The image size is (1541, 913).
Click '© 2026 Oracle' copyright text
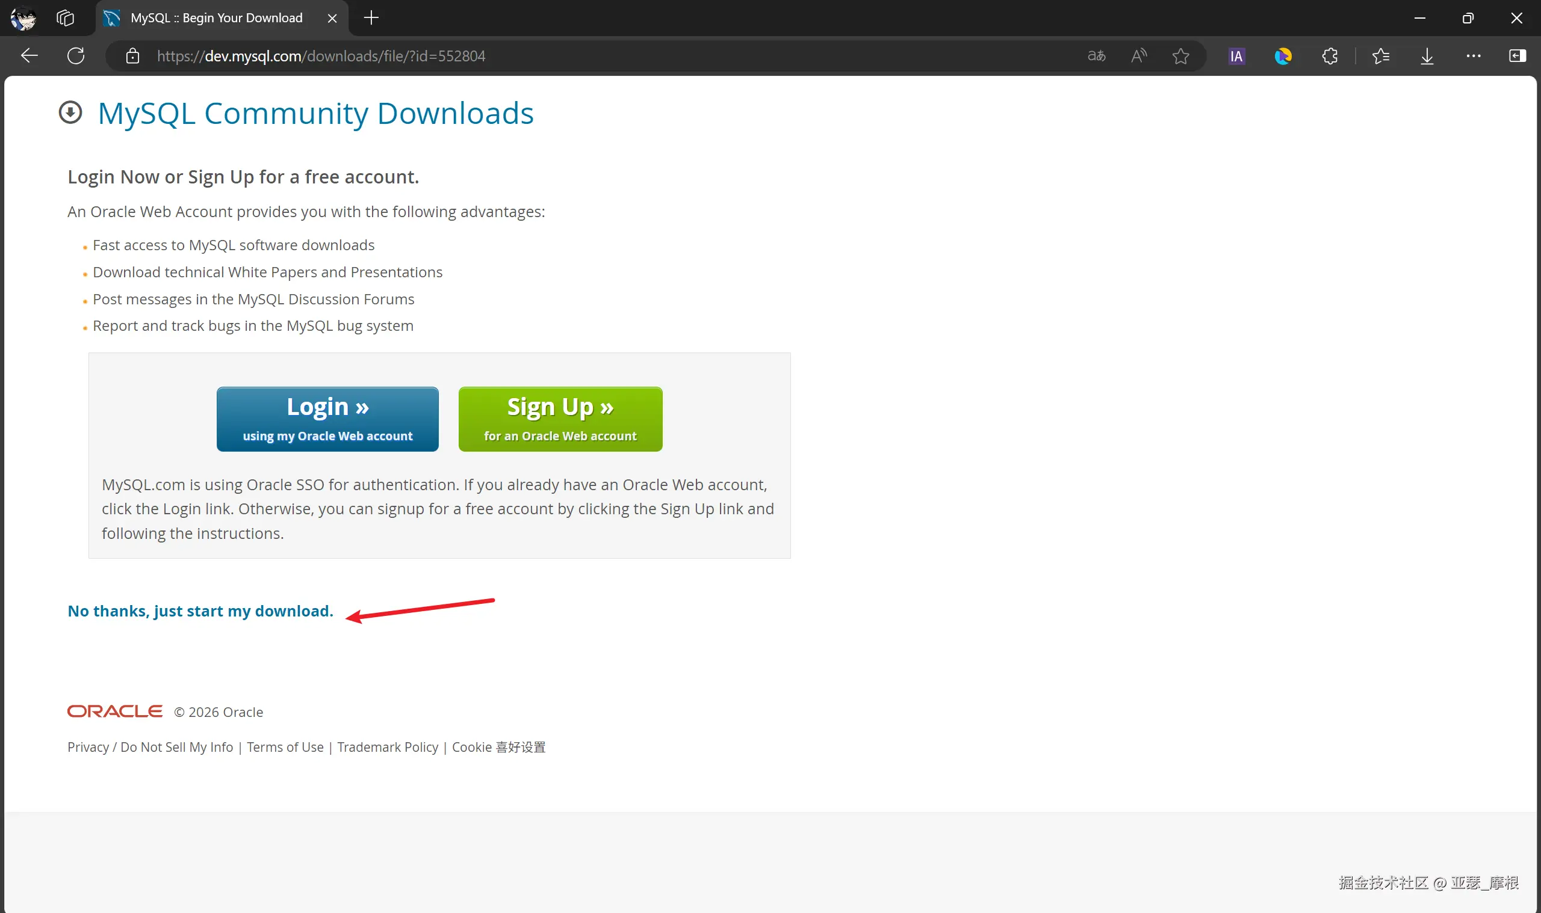click(x=219, y=712)
